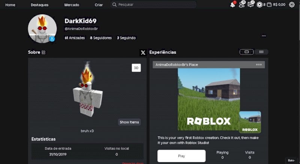
Task: Open the Criar menu item
Action: (99, 5)
